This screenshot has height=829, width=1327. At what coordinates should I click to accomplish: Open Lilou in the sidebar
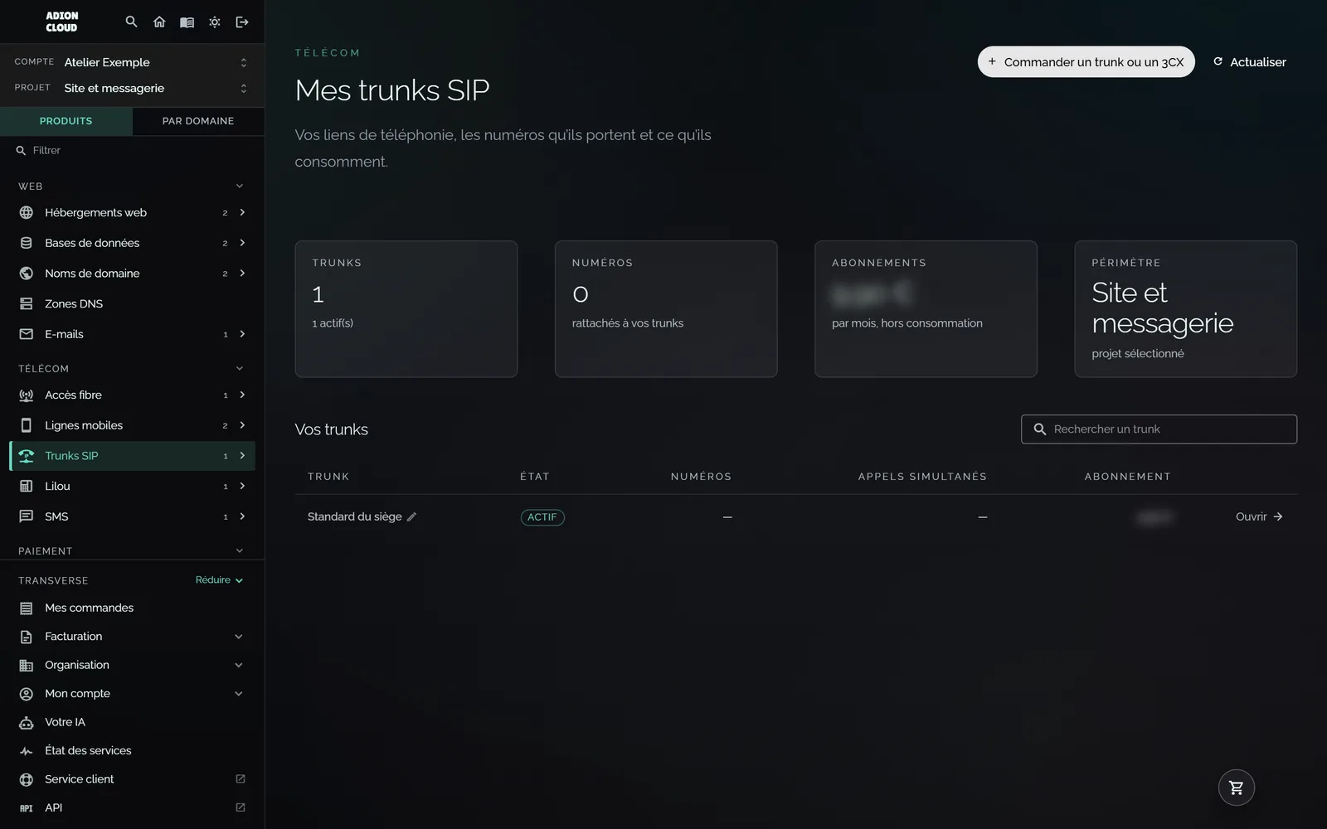click(132, 486)
